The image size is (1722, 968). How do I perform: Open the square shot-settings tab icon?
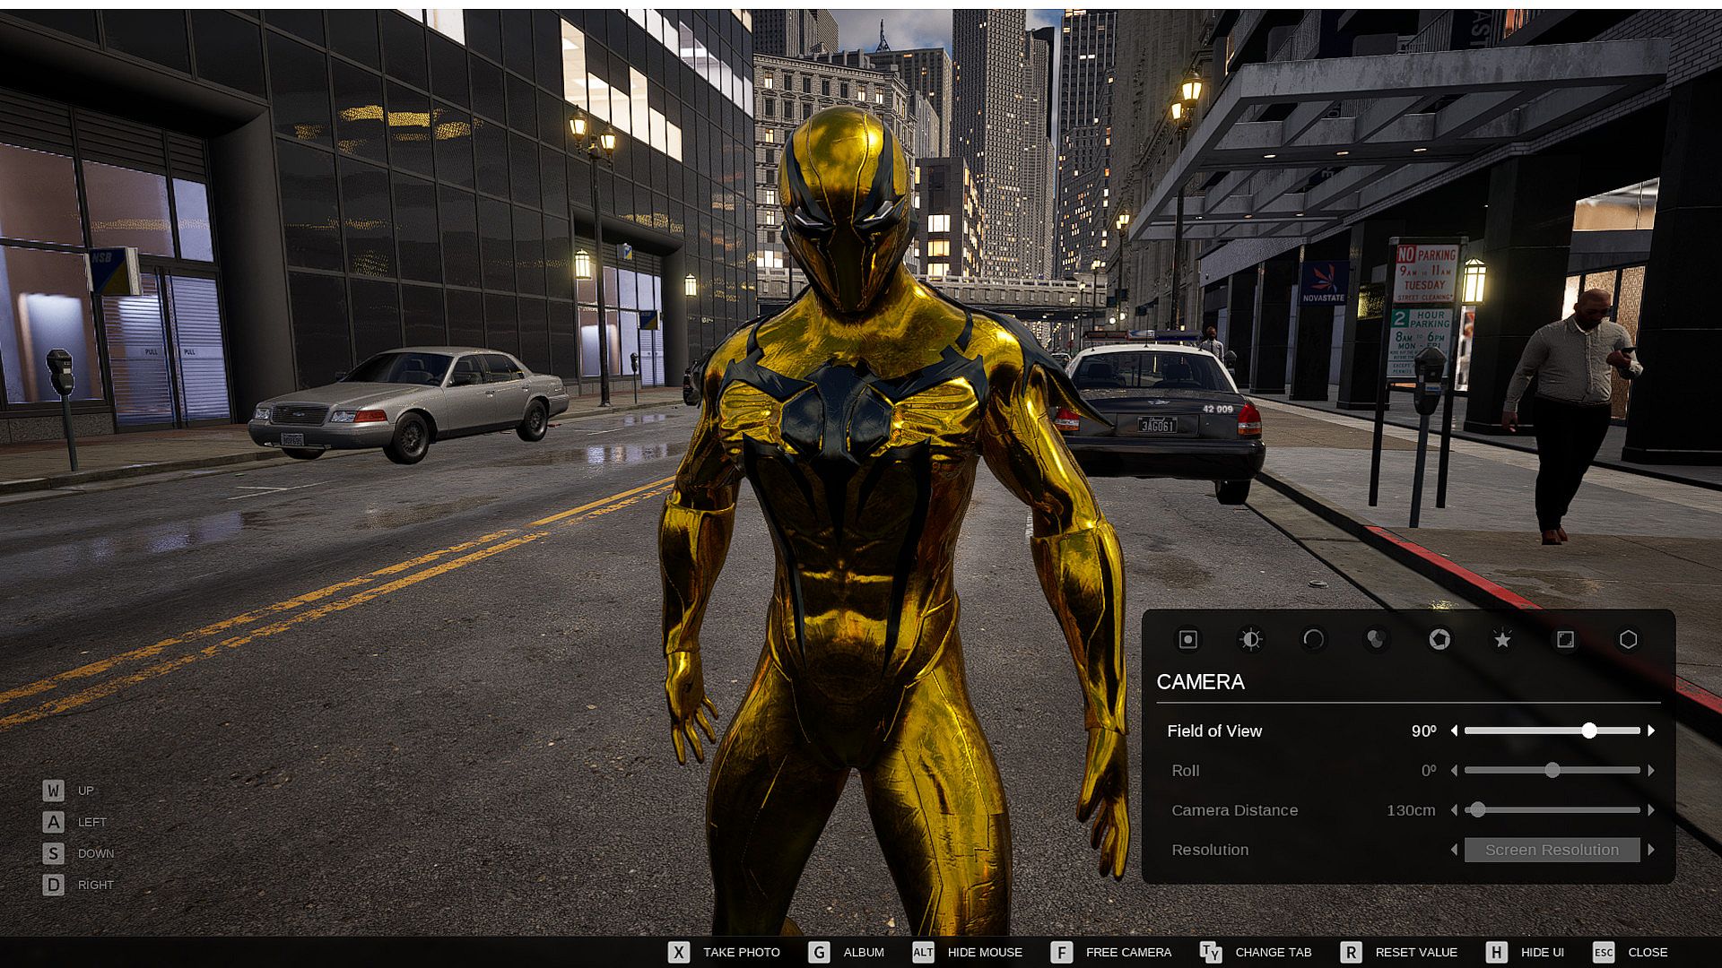click(x=1187, y=639)
